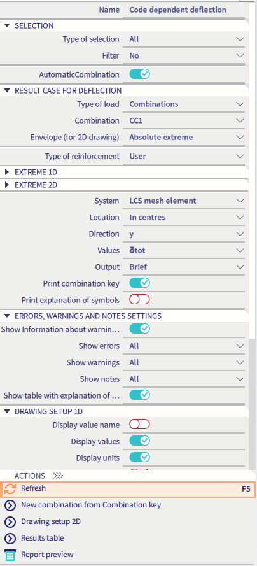The height and width of the screenshot is (566, 257).
Task: Turn off Print combination key toggle
Action: pyautogui.click(x=139, y=283)
